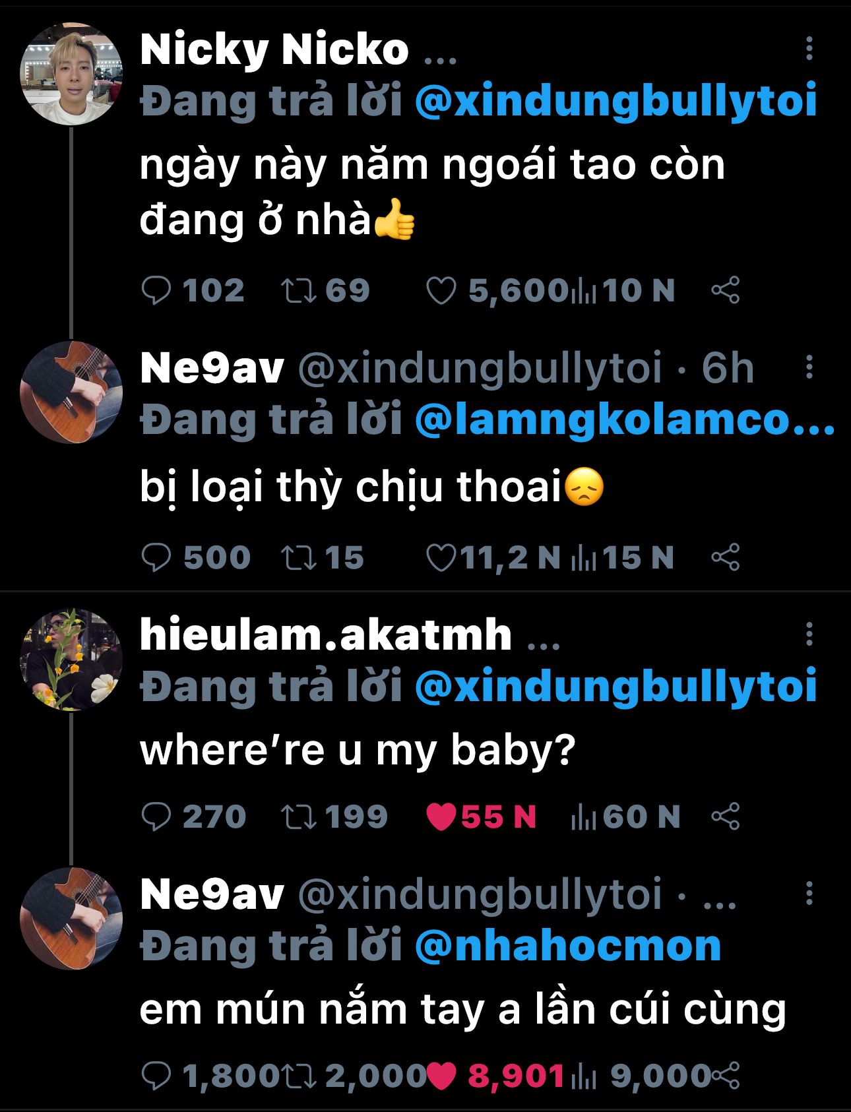Screen dimensions: 851x1112
Task: Open the @lamngkolamco mention link
Action: point(623,420)
